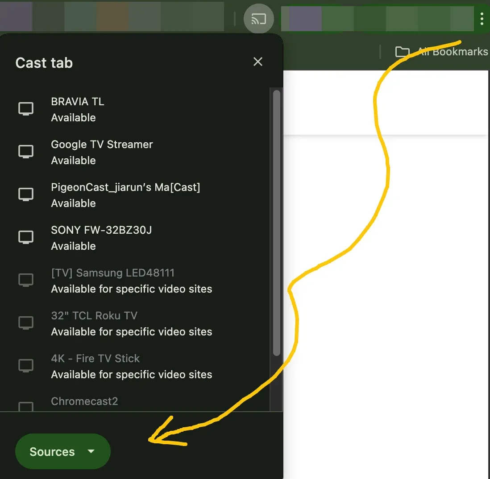Click Available status under BRAVIA TL
The width and height of the screenshot is (490, 479).
(74, 118)
